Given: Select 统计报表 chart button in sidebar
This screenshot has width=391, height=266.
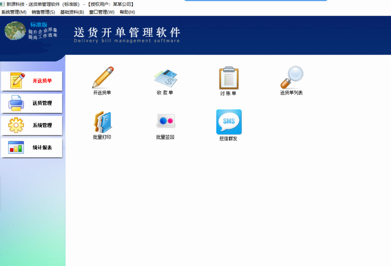Looking at the screenshot, I should (32, 147).
